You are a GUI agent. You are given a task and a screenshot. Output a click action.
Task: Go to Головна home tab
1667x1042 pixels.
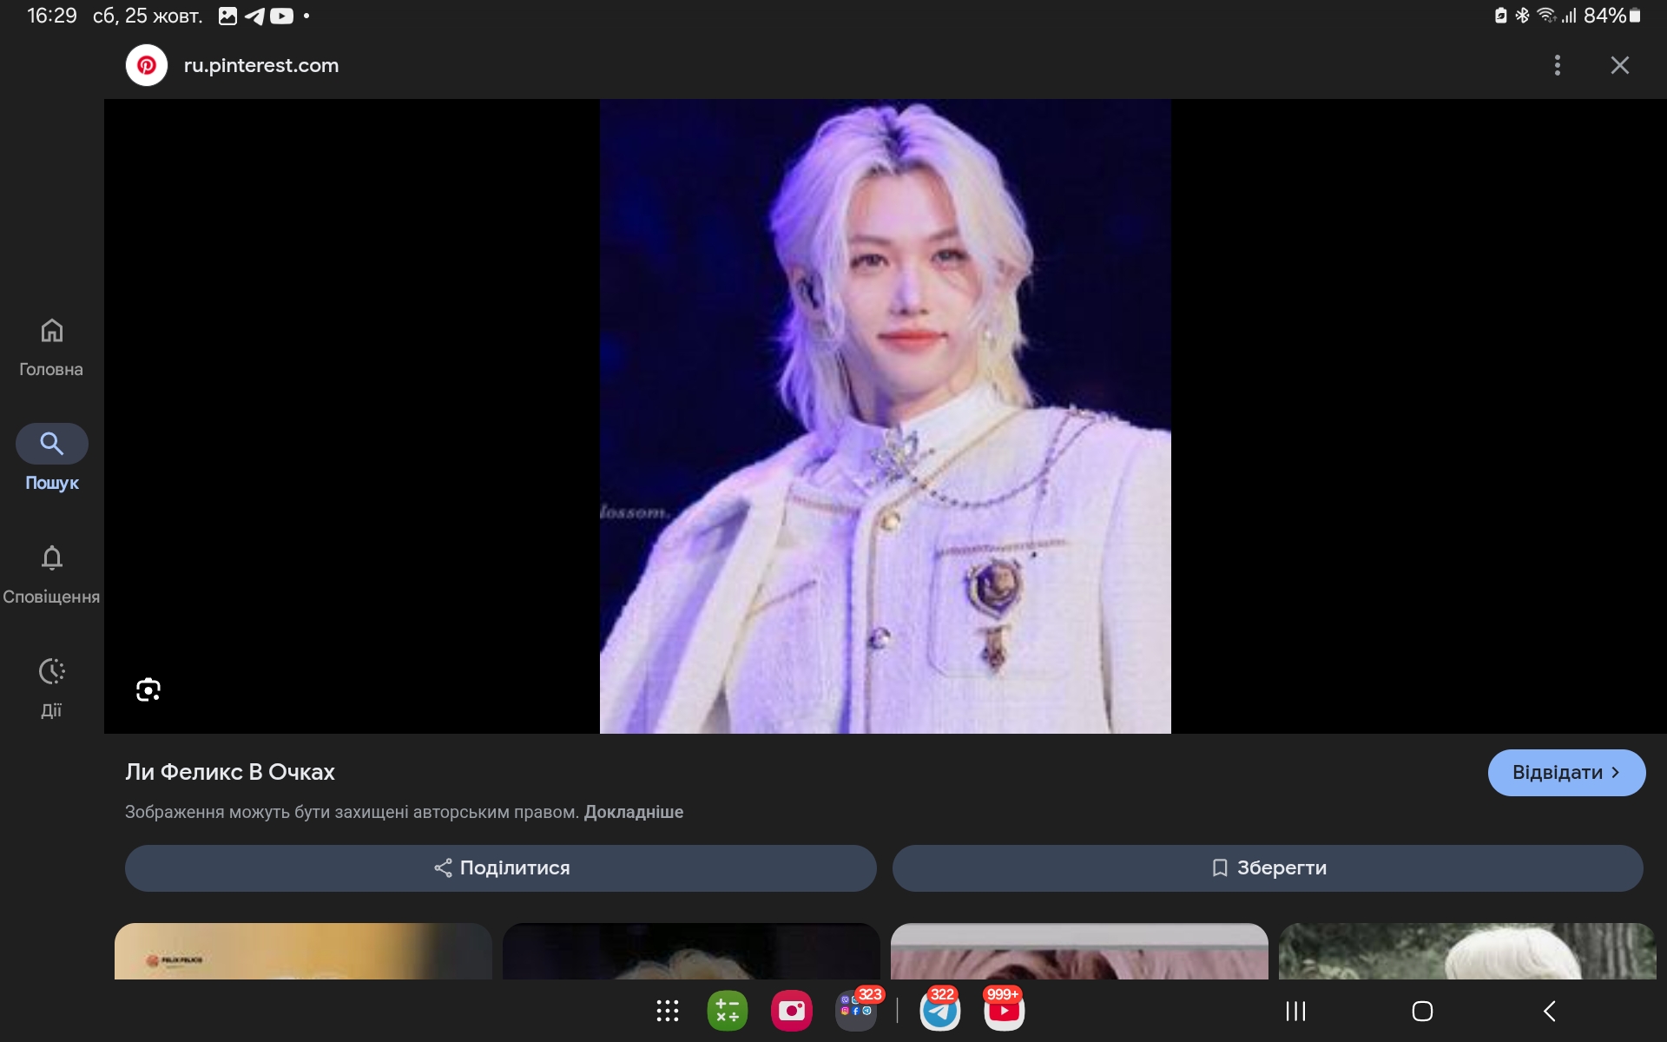[51, 346]
